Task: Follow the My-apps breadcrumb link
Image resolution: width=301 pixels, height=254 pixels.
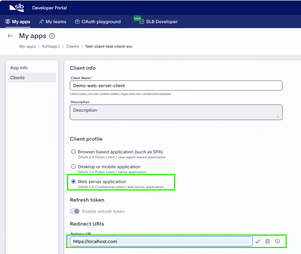Action: pyautogui.click(x=27, y=46)
